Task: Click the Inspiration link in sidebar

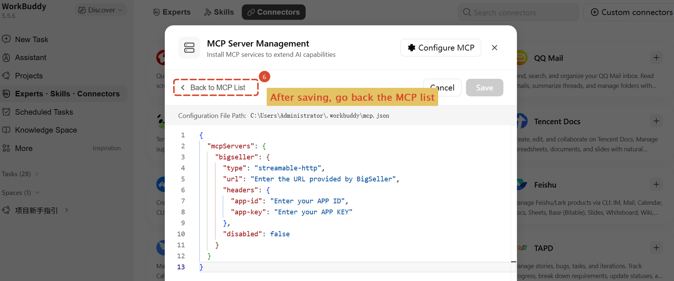Action: pyautogui.click(x=107, y=148)
